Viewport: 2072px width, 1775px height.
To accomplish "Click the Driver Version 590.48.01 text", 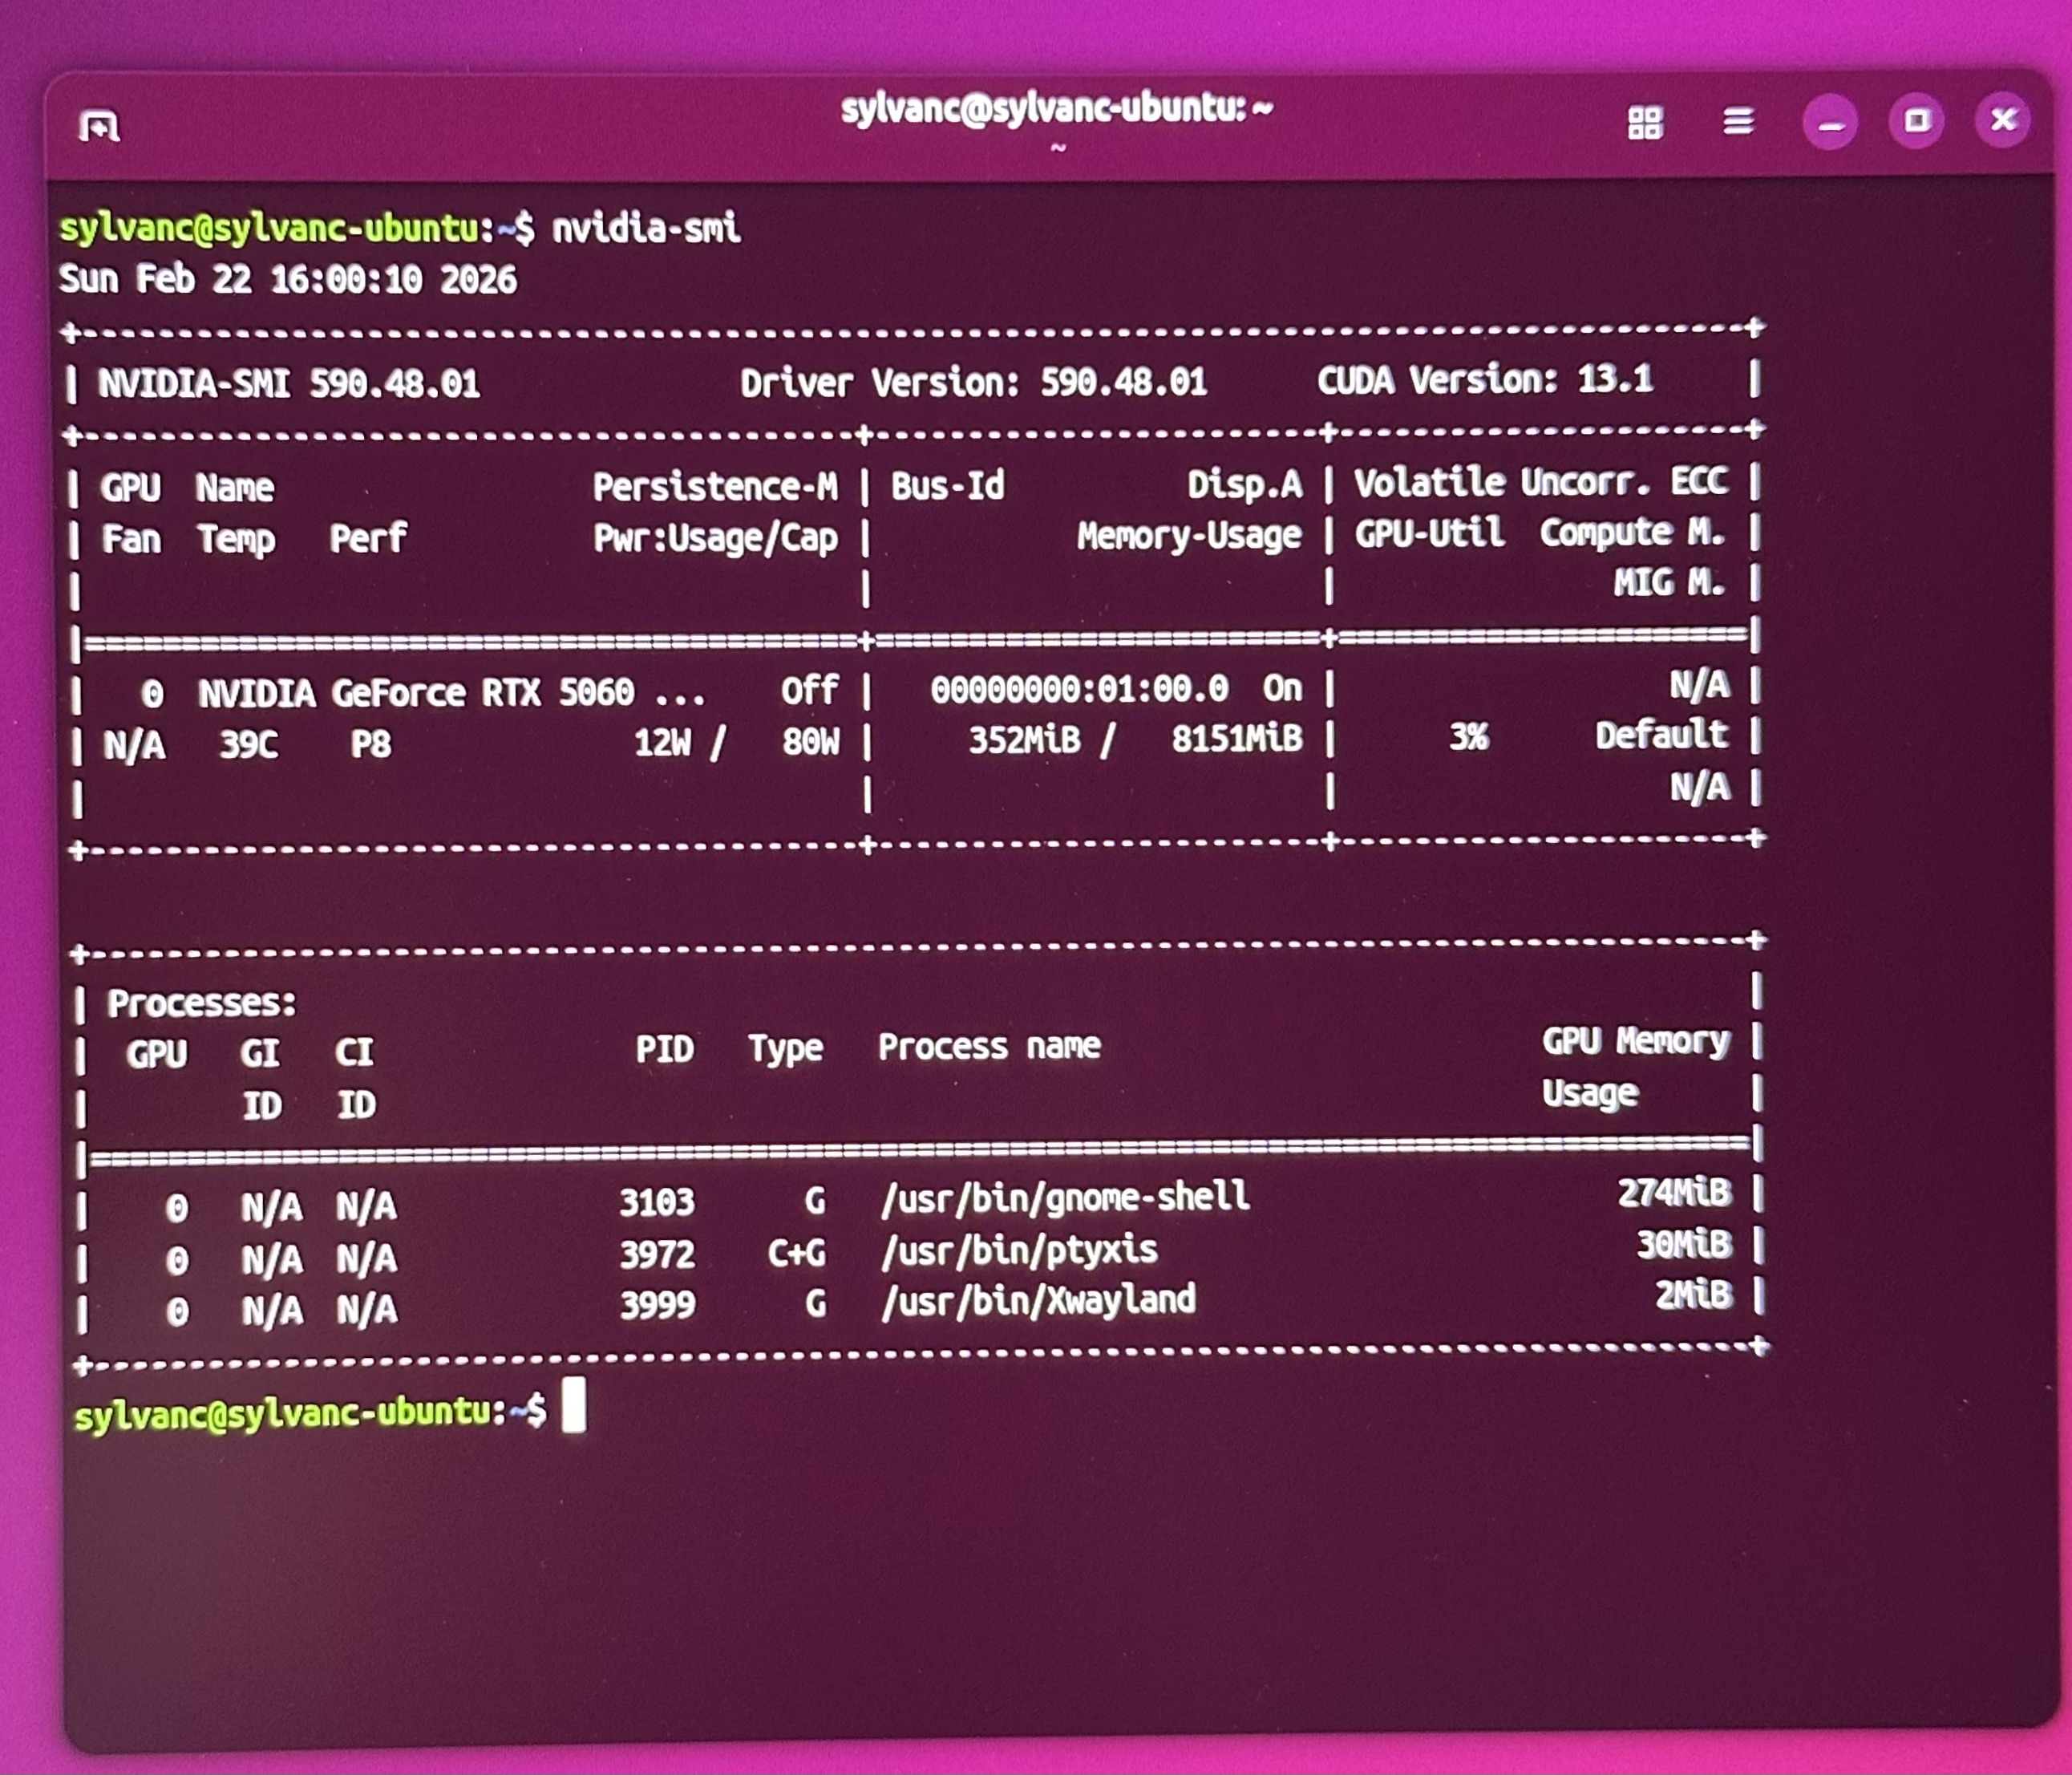I will click(973, 382).
